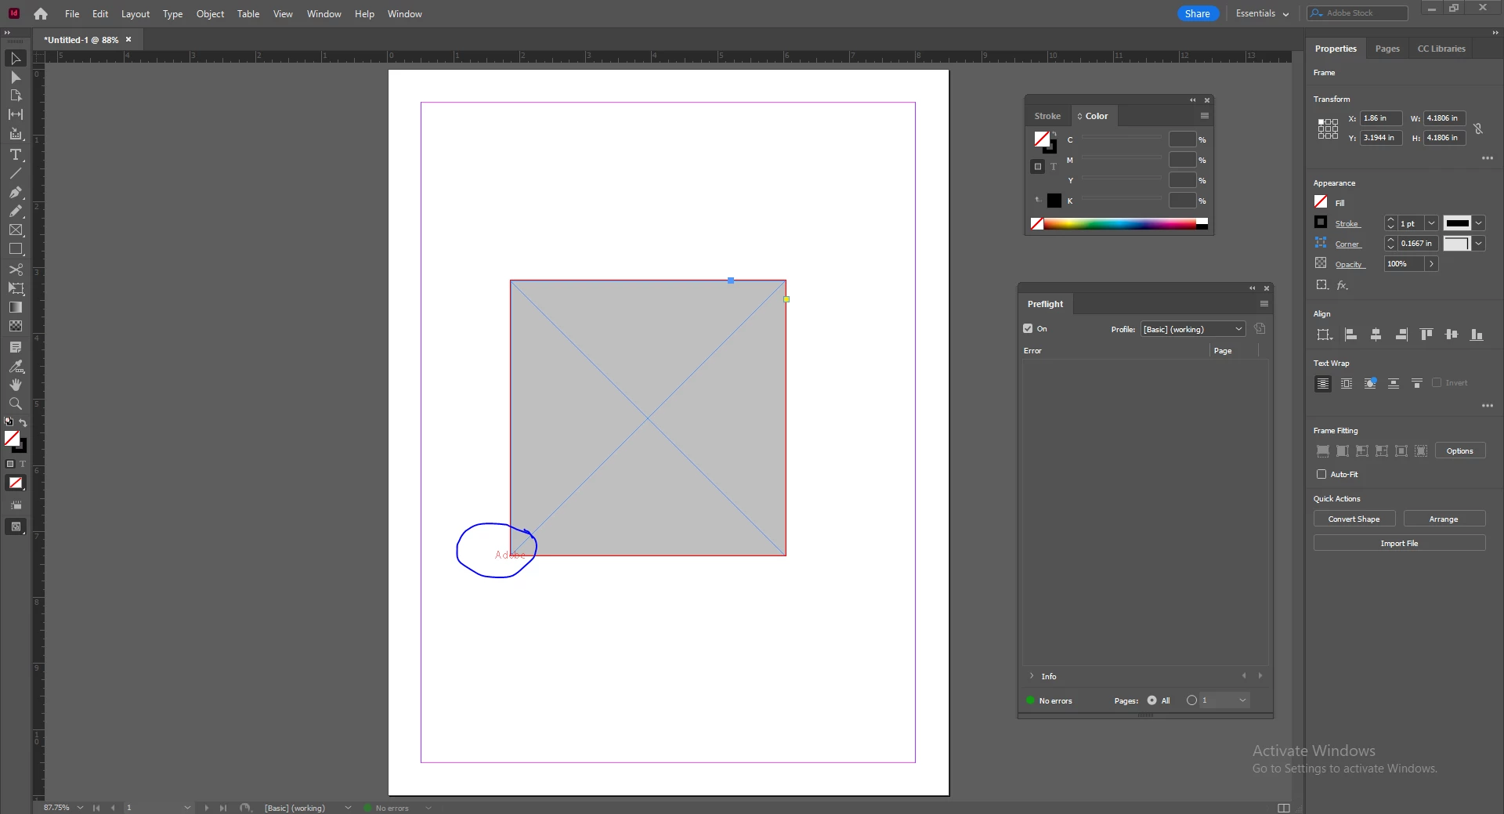1504x814 pixels.
Task: Select the Zoom tool
Action: (16, 403)
